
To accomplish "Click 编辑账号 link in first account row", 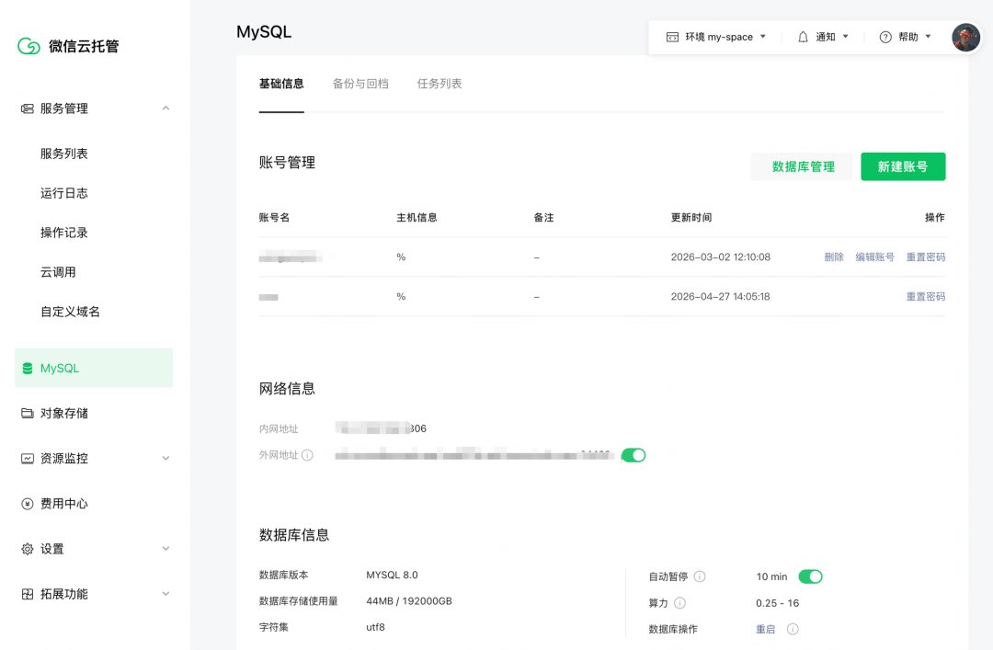I will pos(874,257).
